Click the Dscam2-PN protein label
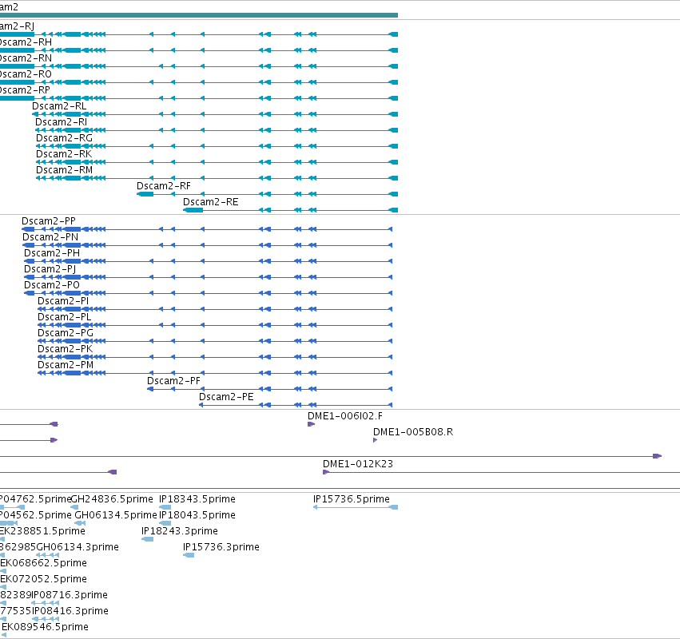Screen dimensions: 680x639 [50, 237]
